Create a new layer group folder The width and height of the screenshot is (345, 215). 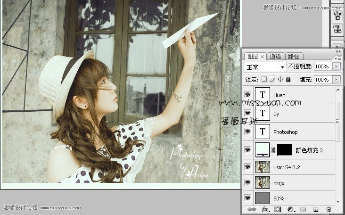(x=303, y=209)
